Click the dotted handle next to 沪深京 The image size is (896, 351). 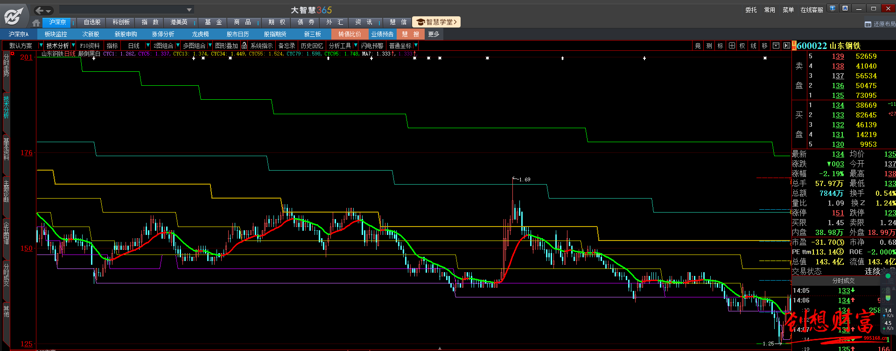coord(73,22)
